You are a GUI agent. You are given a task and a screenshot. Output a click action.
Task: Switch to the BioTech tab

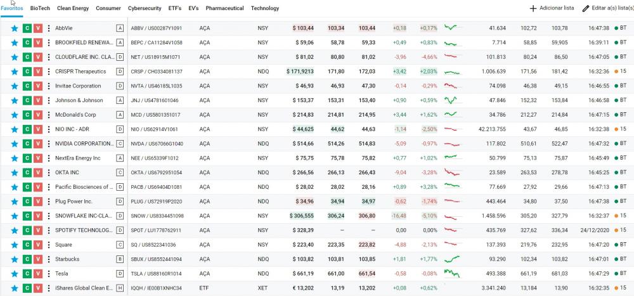39,8
